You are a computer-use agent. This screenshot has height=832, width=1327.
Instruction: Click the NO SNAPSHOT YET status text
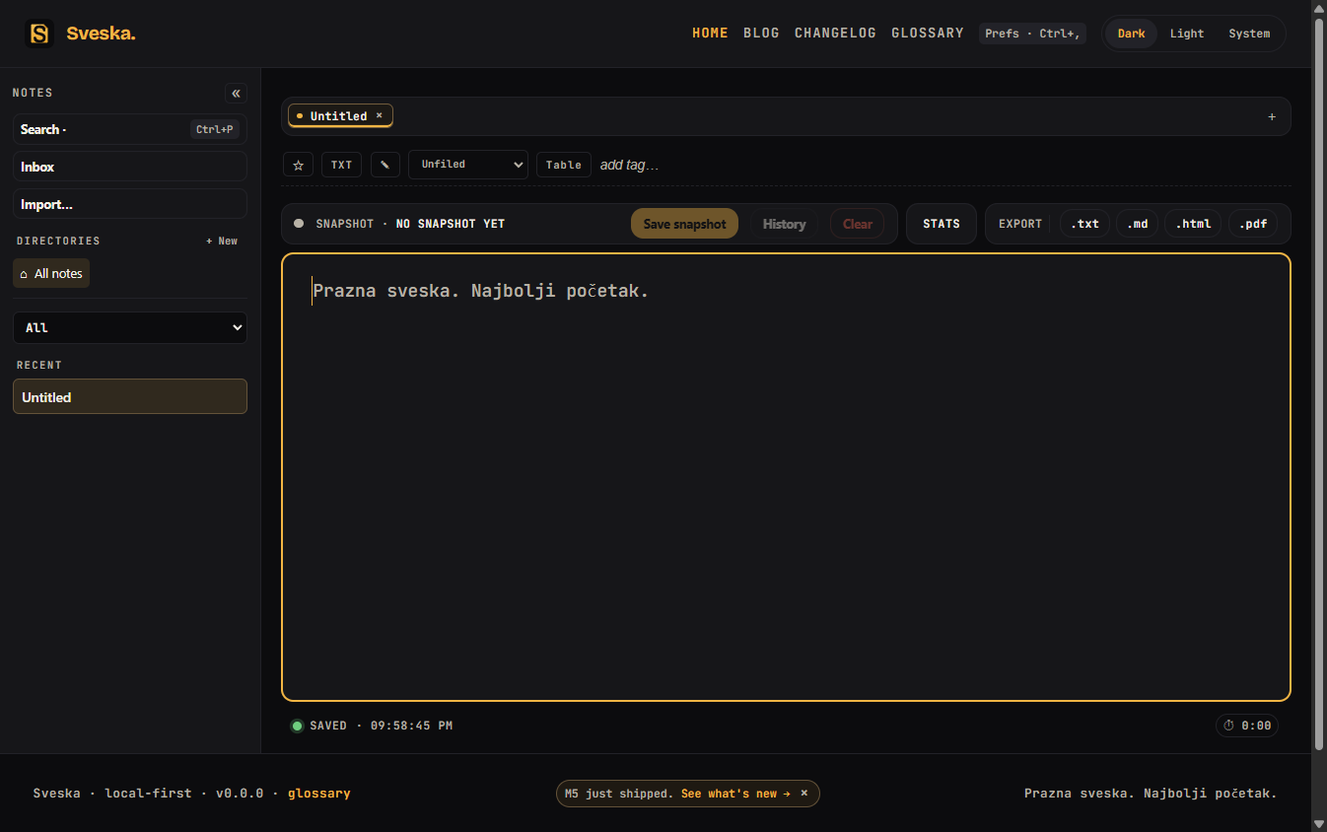coord(451,224)
